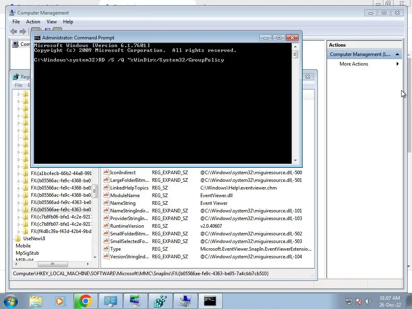Open Windows Explorer from the taskbar
412x309 pixels.
pyautogui.click(x=36, y=301)
